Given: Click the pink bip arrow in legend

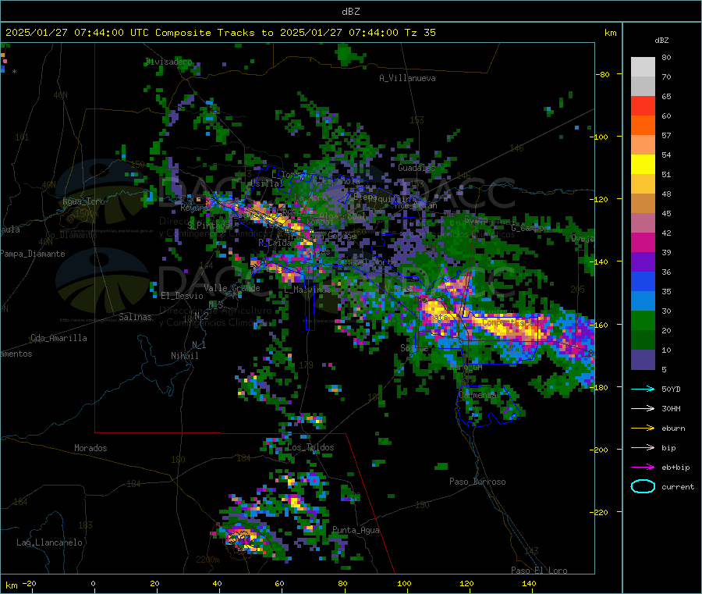Looking at the screenshot, I should 643,447.
